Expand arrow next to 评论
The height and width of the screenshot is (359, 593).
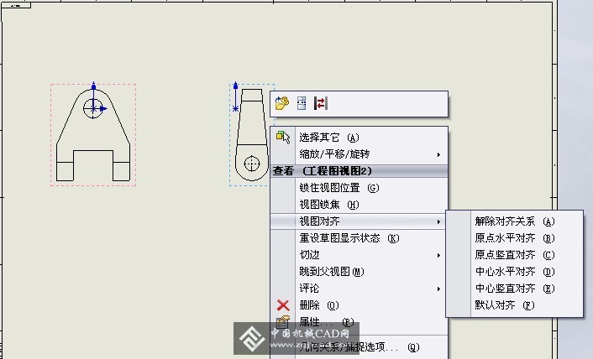pos(438,289)
